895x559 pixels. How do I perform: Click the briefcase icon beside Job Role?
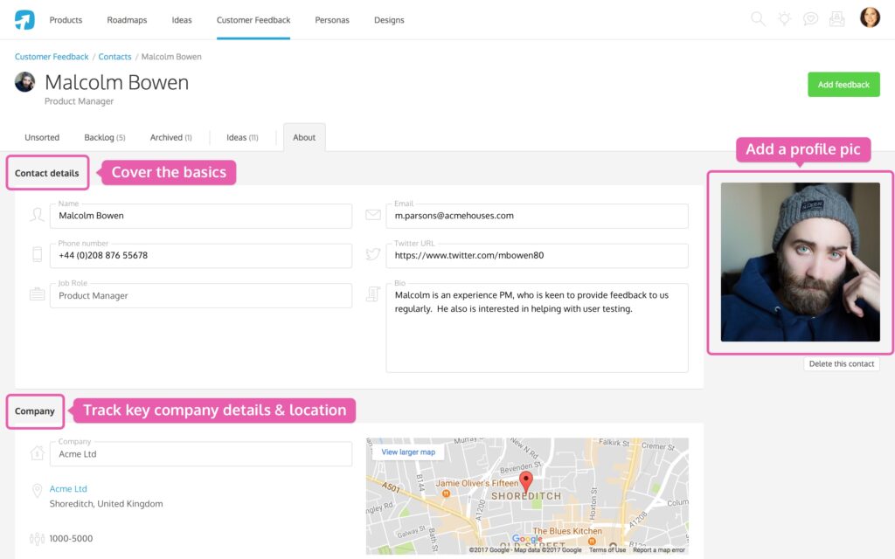point(36,294)
